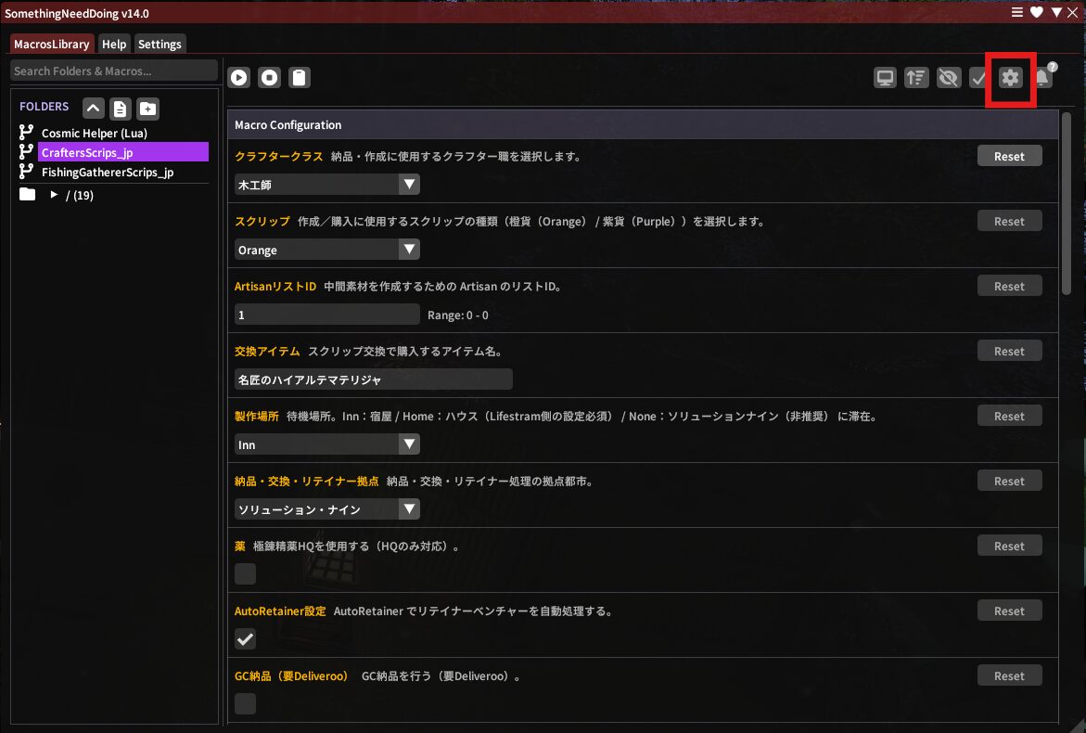Click the Search Folders & Macros field
Viewport: 1086px width, 733px height.
point(113,71)
